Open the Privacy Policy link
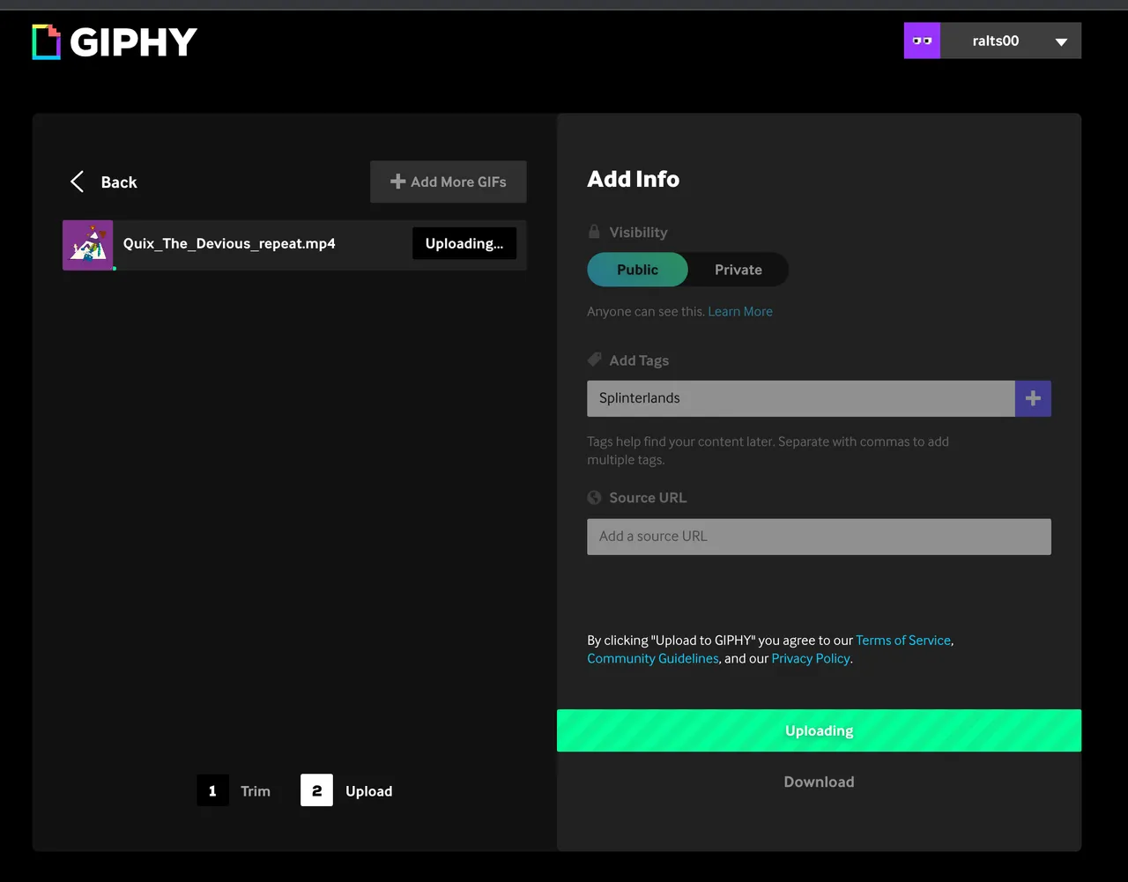1128x882 pixels. coord(811,658)
